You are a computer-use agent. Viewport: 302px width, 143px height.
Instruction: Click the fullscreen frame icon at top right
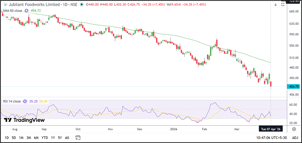click(283, 4)
